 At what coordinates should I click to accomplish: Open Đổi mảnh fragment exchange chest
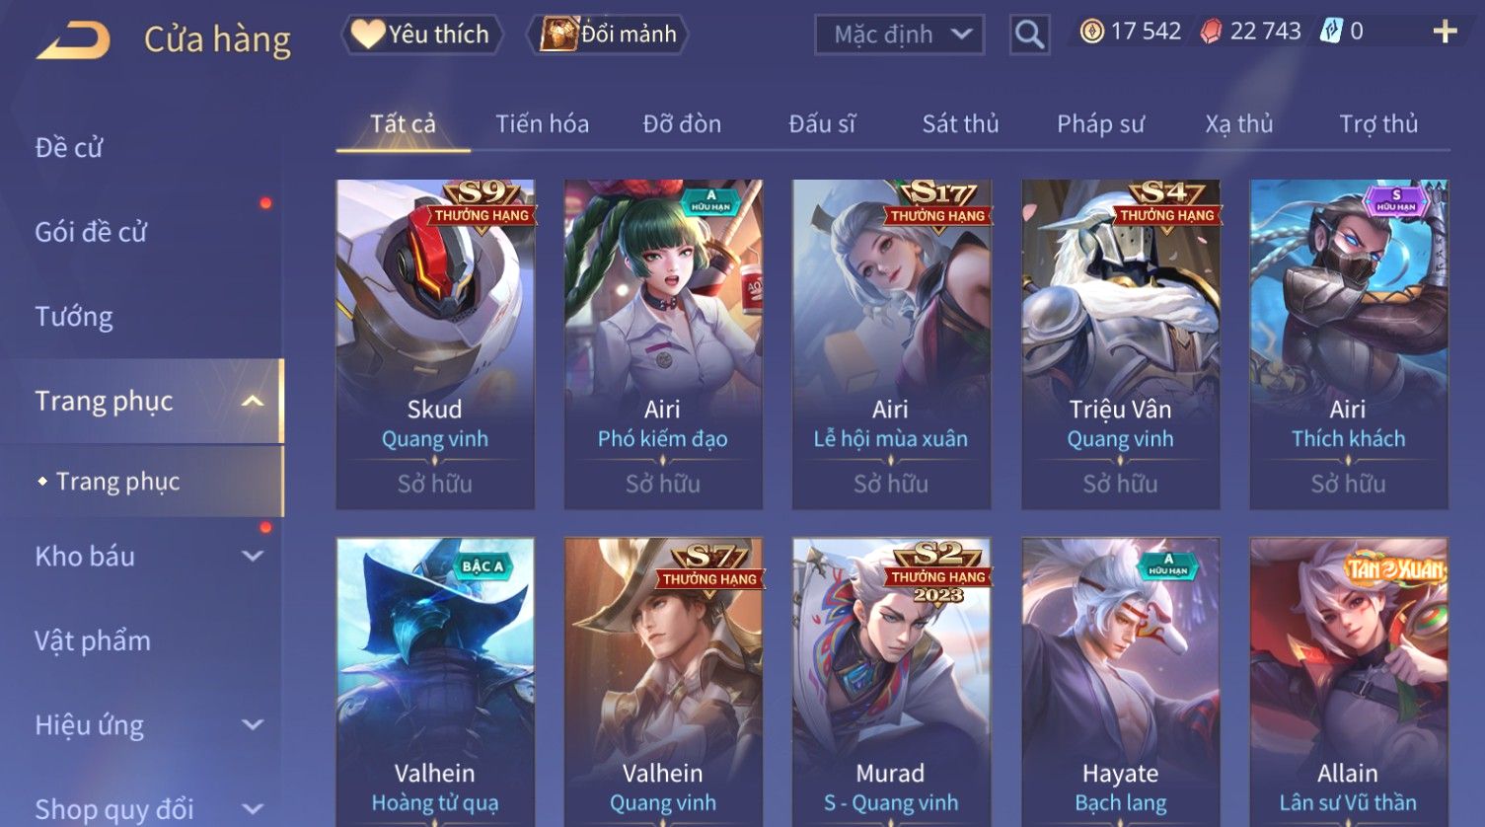tap(608, 35)
